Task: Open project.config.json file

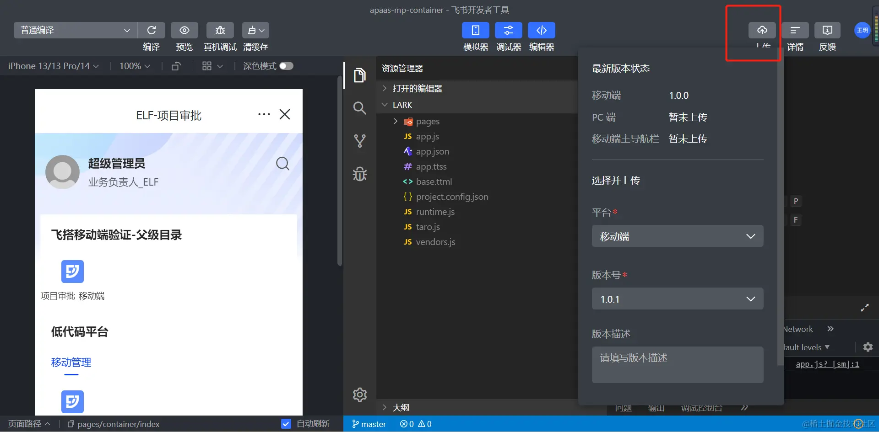Action: click(477, 197)
